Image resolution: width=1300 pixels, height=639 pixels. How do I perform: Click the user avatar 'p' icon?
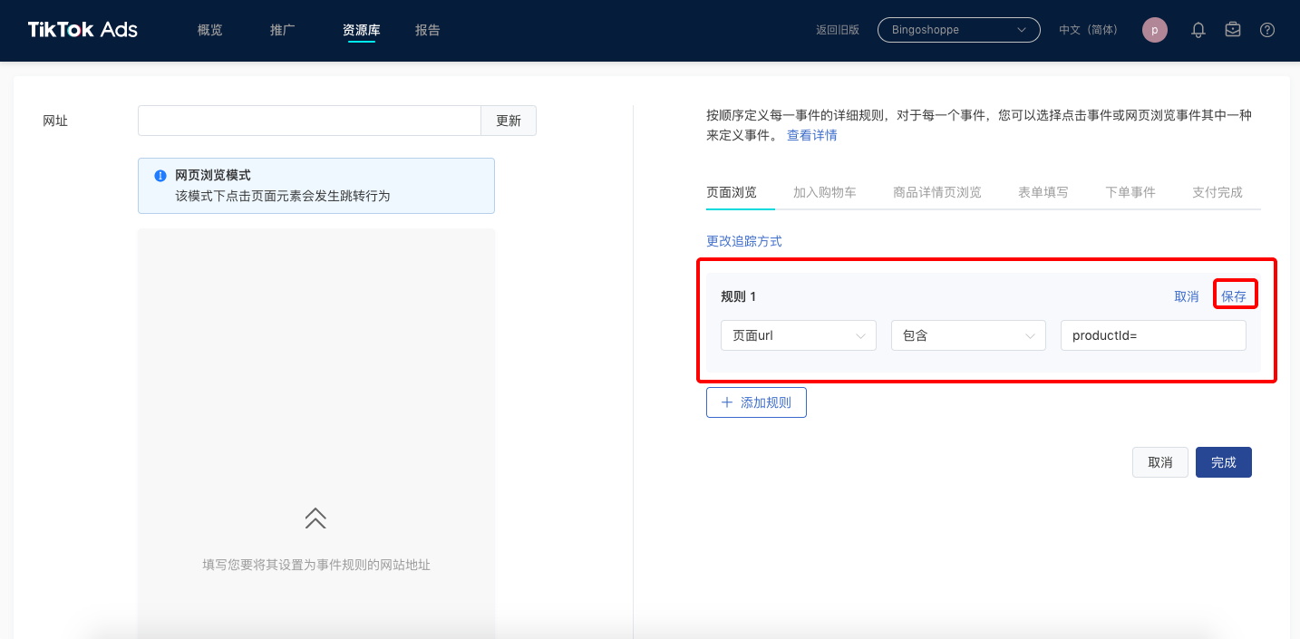pos(1154,30)
